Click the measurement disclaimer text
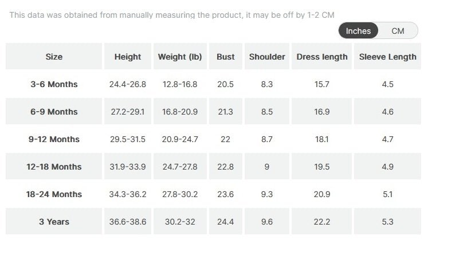This screenshot has width=467, height=271. point(171,15)
